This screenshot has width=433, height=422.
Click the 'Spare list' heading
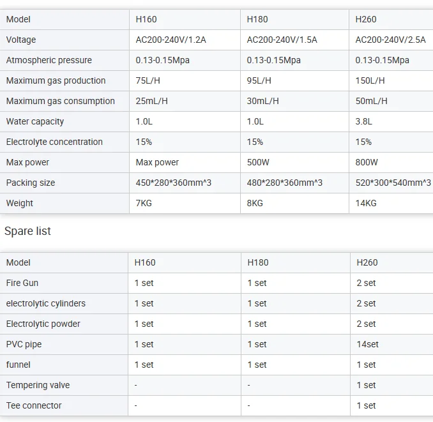[x=28, y=231]
